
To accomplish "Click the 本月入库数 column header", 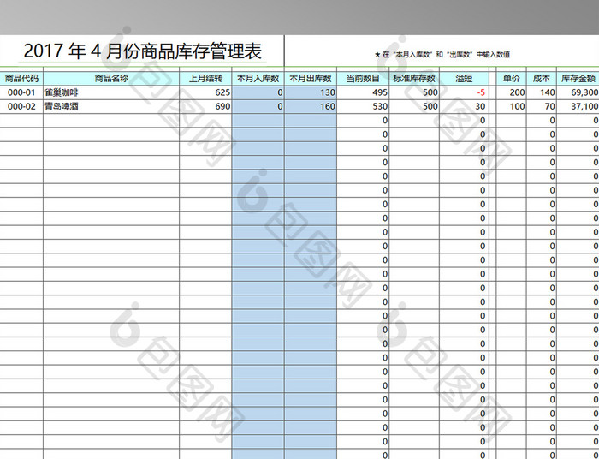I will tap(258, 78).
